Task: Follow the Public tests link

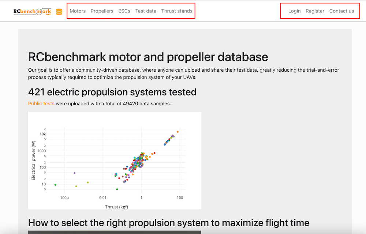Action: (41, 103)
